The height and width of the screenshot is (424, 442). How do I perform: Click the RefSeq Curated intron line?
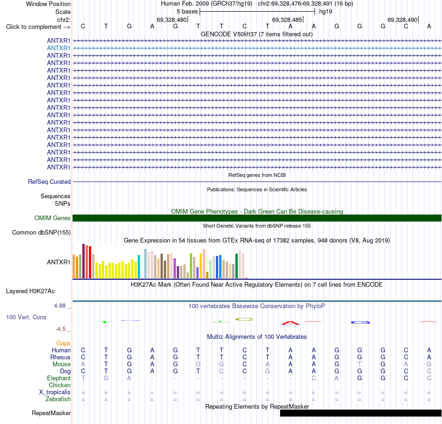(x=257, y=182)
